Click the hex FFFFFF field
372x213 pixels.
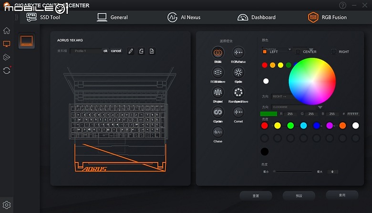click(x=352, y=114)
